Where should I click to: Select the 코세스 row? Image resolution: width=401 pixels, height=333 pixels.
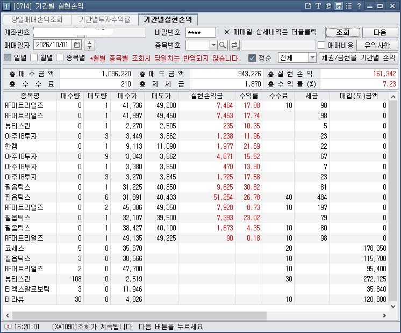[x=196, y=248]
